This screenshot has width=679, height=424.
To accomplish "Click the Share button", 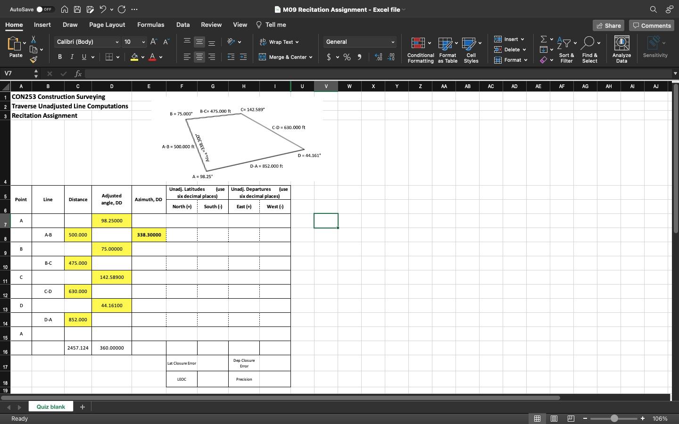I will pyautogui.click(x=608, y=25).
